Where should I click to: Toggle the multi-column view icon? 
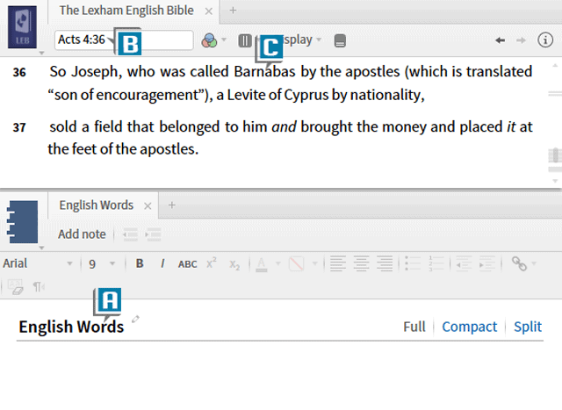click(245, 40)
